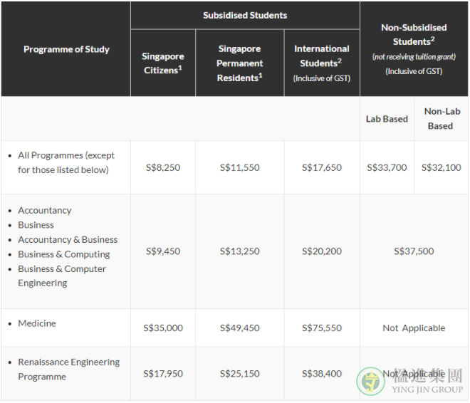Select the S$32,100 non-lab fee
This screenshot has width=470, height=403.
pyautogui.click(x=442, y=167)
